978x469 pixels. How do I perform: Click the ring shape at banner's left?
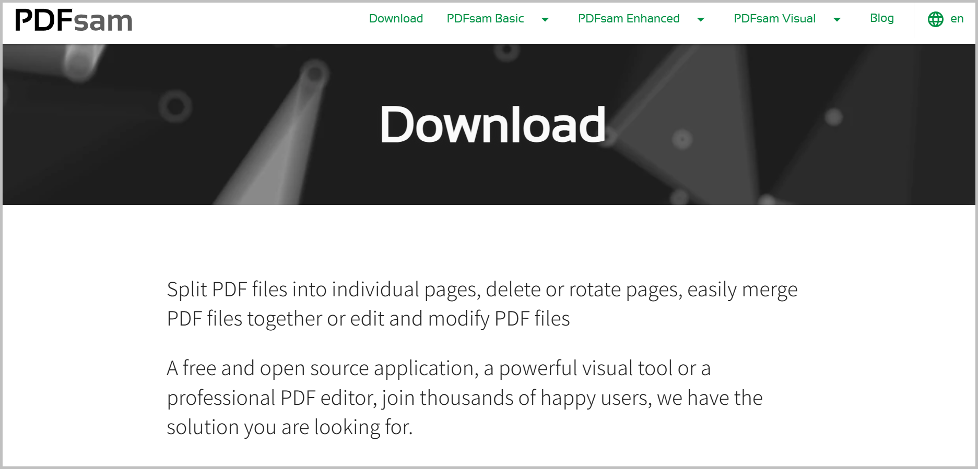(175, 106)
